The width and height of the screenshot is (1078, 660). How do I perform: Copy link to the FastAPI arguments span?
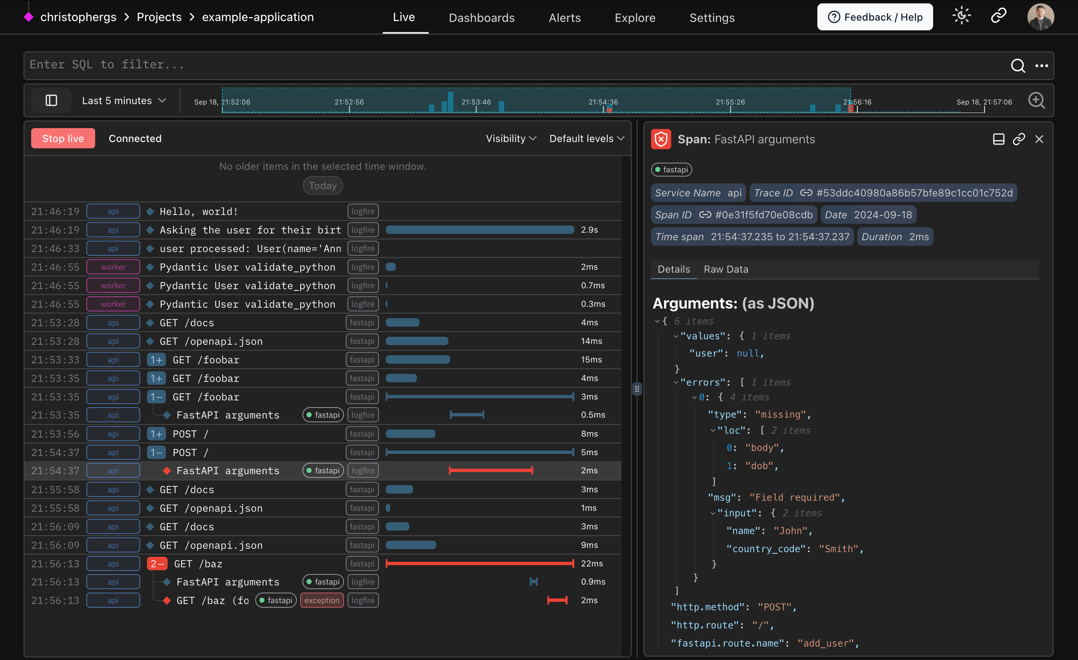click(x=1019, y=139)
